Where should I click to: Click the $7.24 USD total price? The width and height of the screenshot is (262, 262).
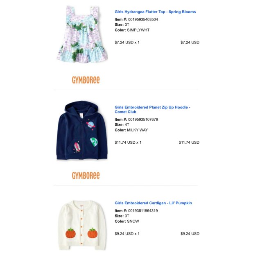(x=190, y=43)
